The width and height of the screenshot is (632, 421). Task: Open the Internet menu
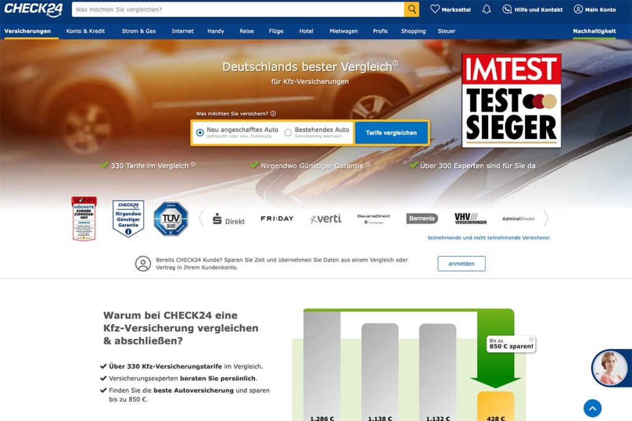(183, 31)
